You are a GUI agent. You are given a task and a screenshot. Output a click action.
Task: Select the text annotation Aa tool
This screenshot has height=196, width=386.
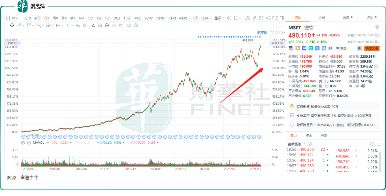(78, 25)
